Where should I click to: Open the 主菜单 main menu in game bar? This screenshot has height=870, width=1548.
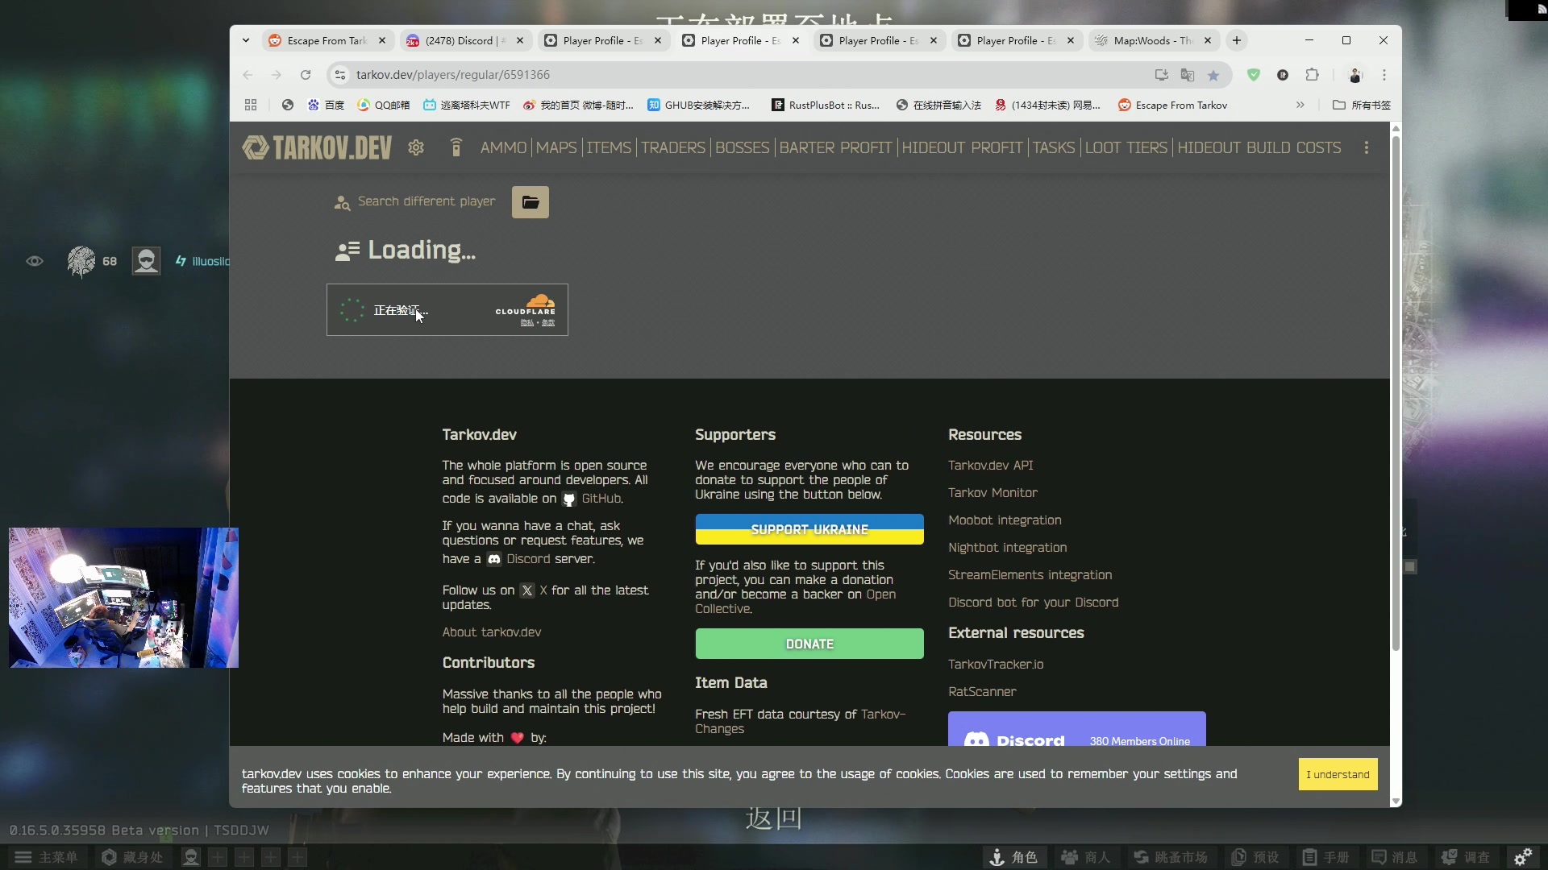pos(47,857)
